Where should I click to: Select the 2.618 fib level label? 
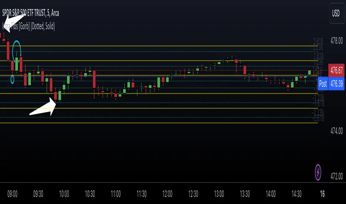(318, 41)
